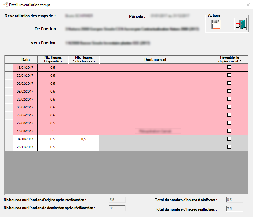Select the Date column header
Viewport: 253px width, 217px height.
coord(25,59)
